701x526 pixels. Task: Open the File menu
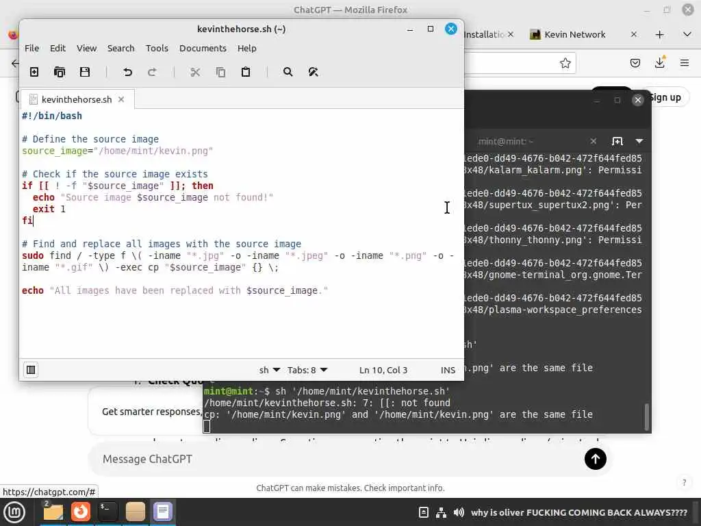click(x=31, y=49)
